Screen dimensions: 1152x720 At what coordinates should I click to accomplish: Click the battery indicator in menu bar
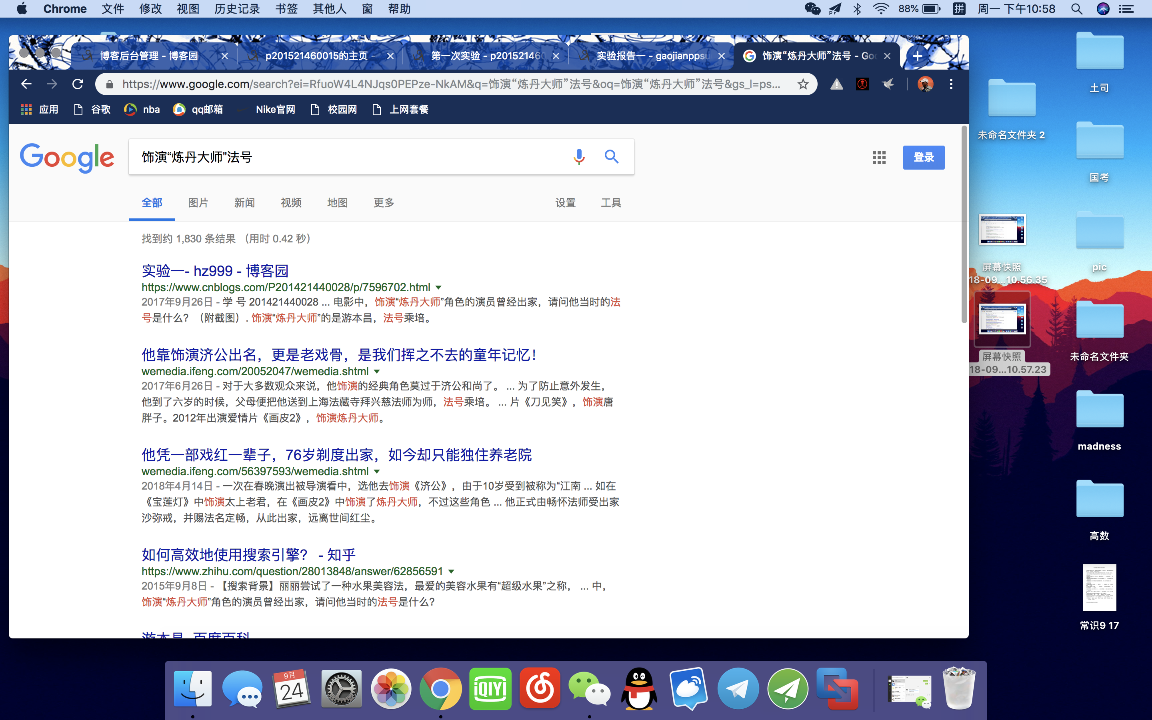932,8
